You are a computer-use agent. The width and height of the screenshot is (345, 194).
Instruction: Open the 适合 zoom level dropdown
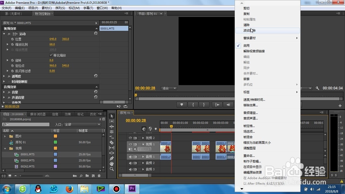(169, 88)
